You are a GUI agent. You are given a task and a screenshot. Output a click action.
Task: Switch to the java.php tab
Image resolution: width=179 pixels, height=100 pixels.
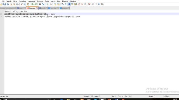pyautogui.click(x=53, y=8)
